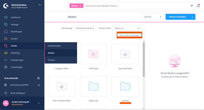Click the search magnifier icon
Image resolution: width=204 pixels, height=110 pixels.
[192, 5]
